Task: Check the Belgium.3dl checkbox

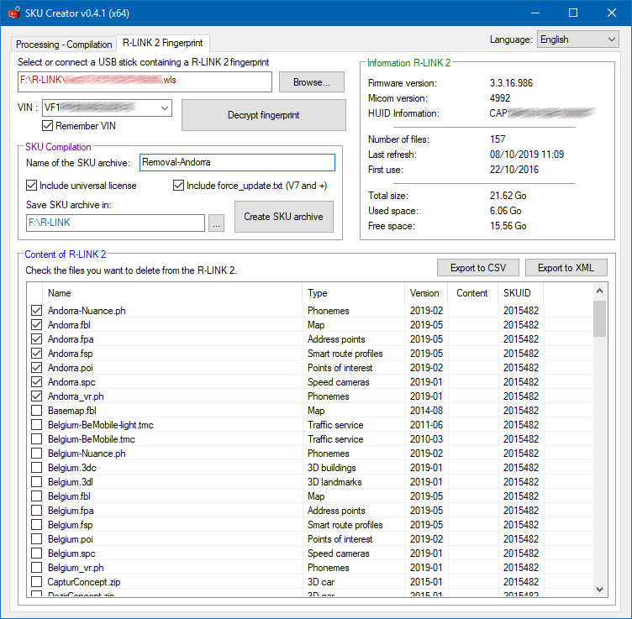Action: (x=36, y=482)
